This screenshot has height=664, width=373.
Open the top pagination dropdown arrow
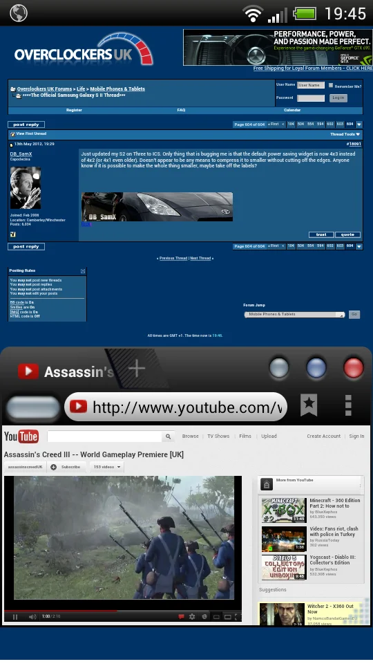coord(359,124)
